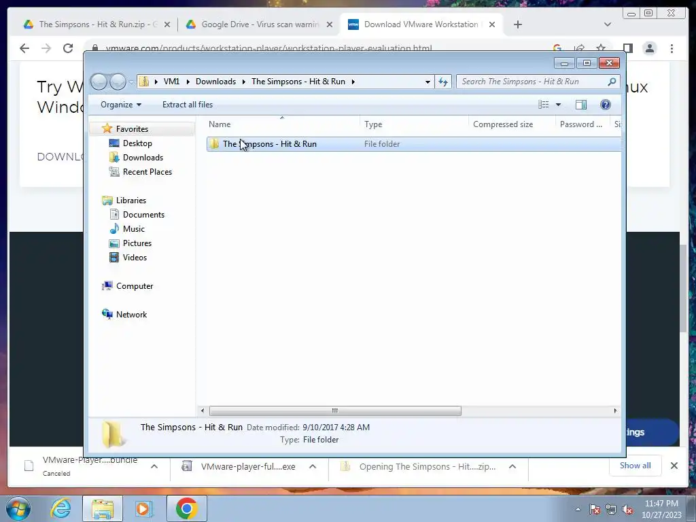Toggle the preview pane icon
Screen dimensions: 696x522
pyautogui.click(x=580, y=104)
